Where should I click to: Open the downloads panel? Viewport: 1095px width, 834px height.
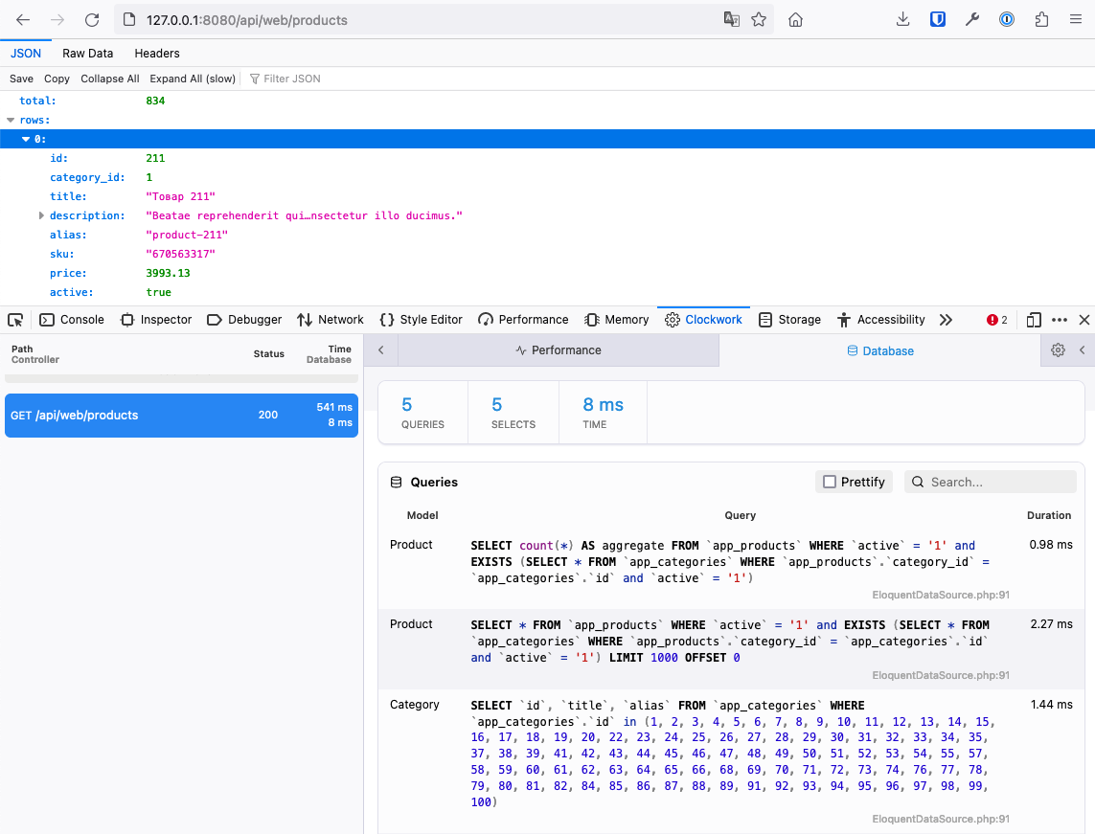(903, 19)
